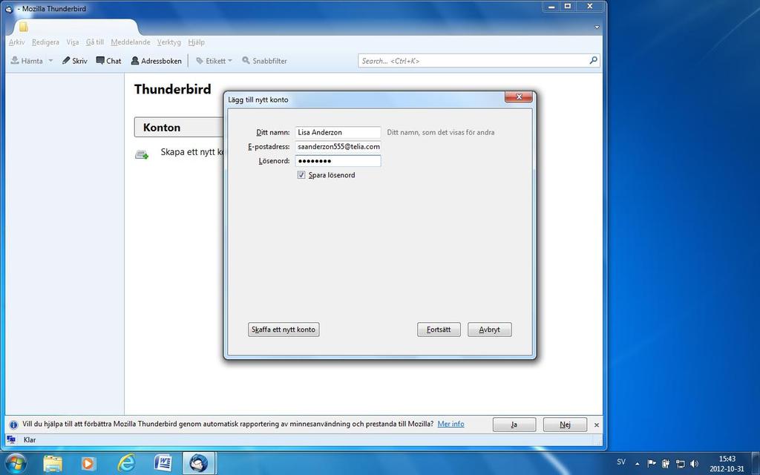The image size is (760, 475).
Task: Click the network tray icon
Action: pos(681,463)
